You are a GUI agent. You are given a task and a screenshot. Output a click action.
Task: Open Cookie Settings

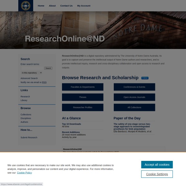coord(157,174)
